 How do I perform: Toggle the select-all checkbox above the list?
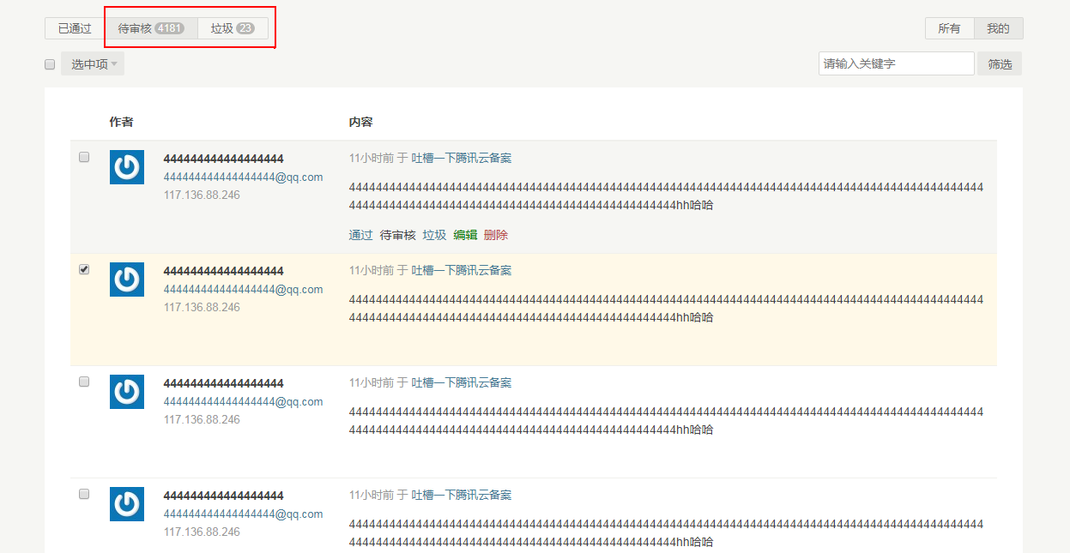pyautogui.click(x=49, y=63)
